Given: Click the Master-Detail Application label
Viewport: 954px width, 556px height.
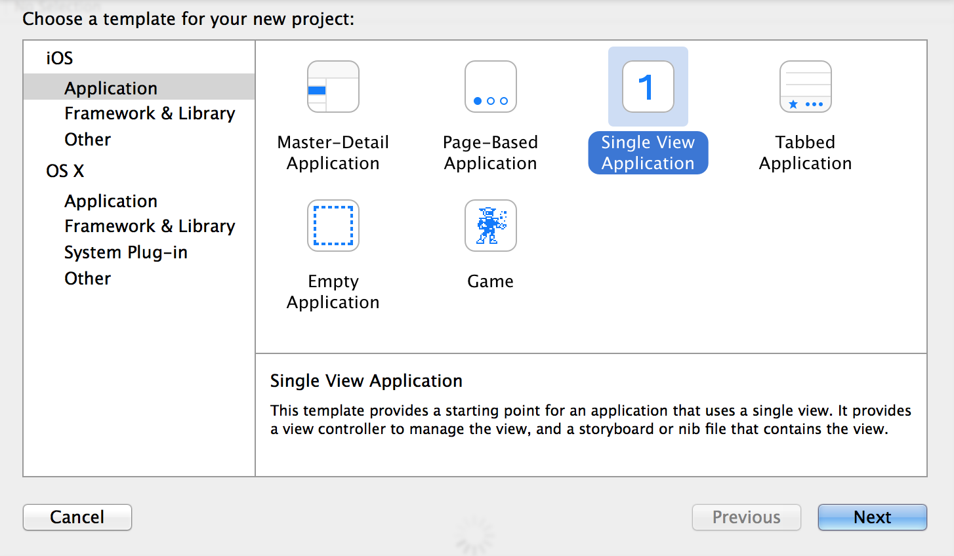Looking at the screenshot, I should point(333,153).
